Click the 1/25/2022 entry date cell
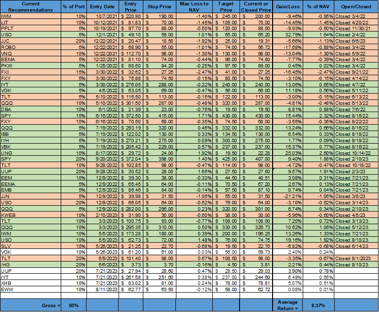This screenshot has width=379, height=312. (x=102, y=66)
